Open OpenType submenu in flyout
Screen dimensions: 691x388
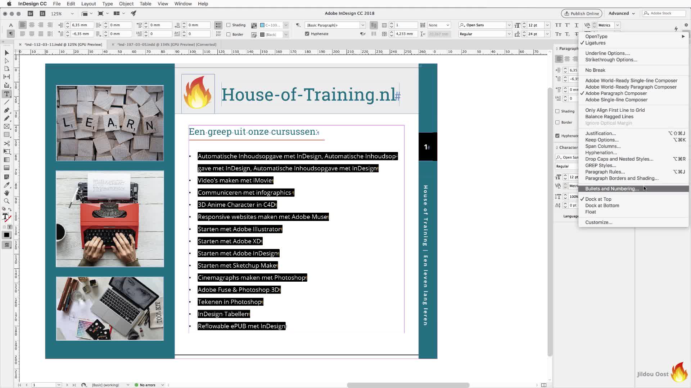(x=633, y=36)
